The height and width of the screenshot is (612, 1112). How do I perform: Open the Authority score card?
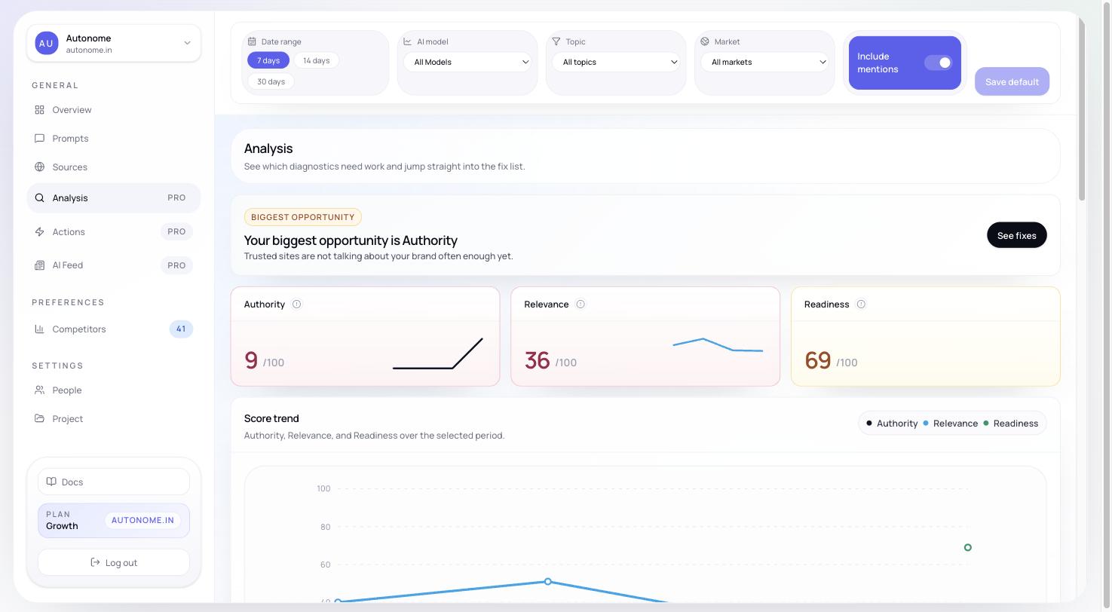pyautogui.click(x=365, y=336)
